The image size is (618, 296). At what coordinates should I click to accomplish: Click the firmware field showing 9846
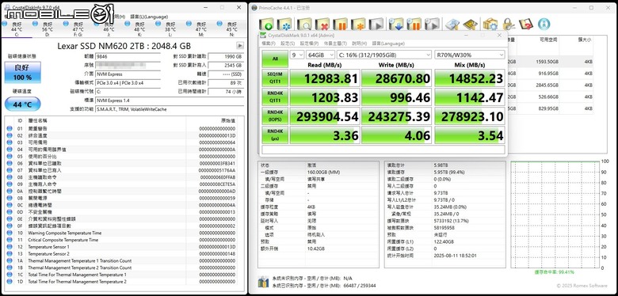click(x=128, y=57)
